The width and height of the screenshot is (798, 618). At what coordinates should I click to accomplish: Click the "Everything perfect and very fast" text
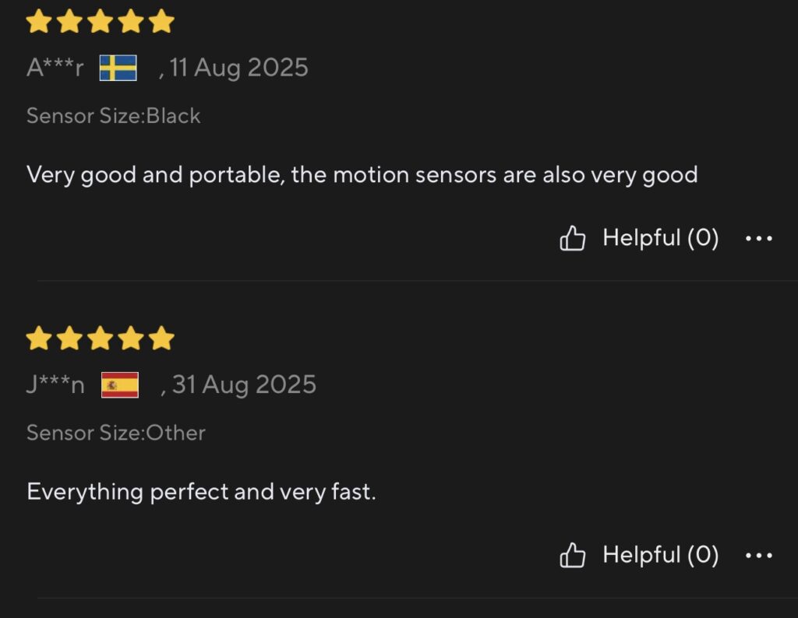pos(201,492)
